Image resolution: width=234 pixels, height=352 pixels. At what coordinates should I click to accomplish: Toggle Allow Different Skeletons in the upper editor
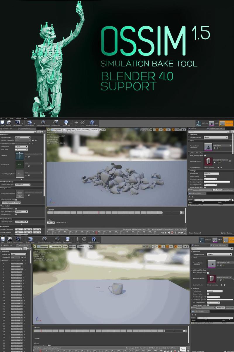pyautogui.click(x=205, y=155)
